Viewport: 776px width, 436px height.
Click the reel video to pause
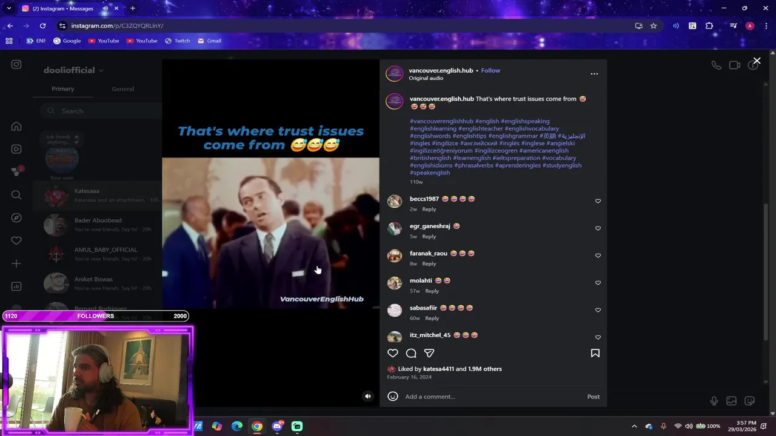pos(270,233)
